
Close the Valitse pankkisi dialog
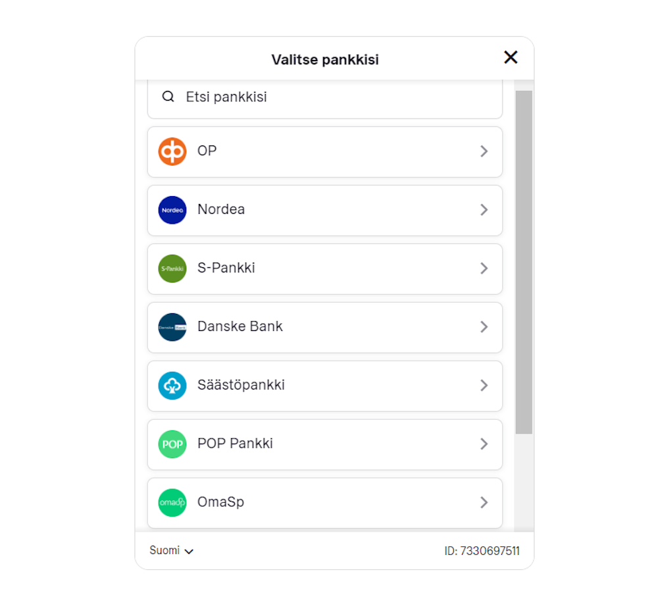pos(511,57)
